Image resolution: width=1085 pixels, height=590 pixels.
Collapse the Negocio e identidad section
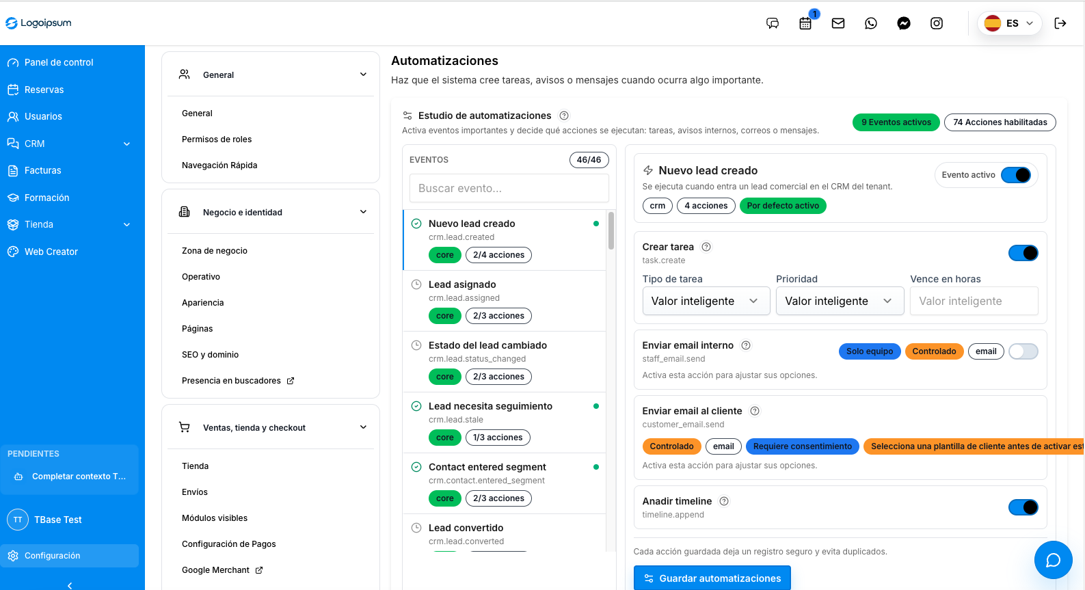tap(271, 212)
